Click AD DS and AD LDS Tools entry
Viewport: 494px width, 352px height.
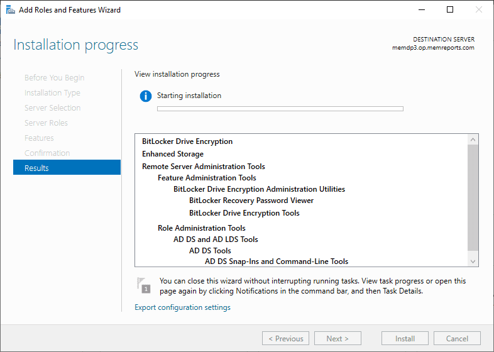click(216, 239)
